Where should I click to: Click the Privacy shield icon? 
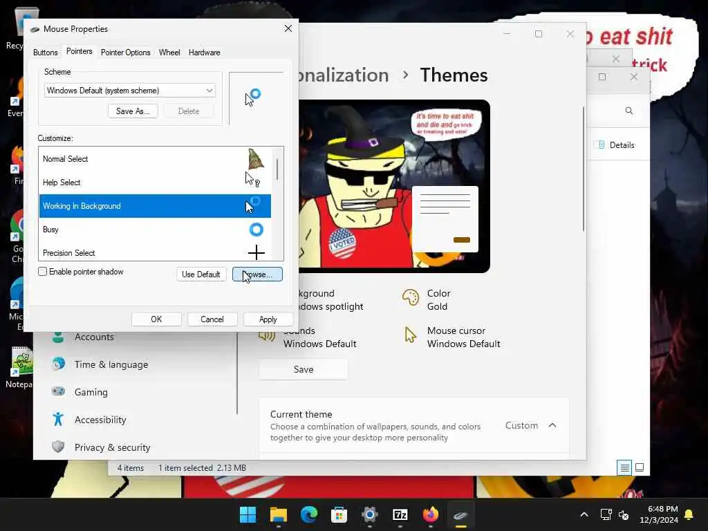point(58,447)
